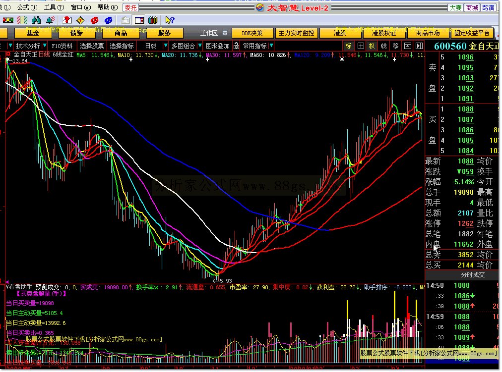
Task: Click the 常用指标 button
Action: [255, 46]
